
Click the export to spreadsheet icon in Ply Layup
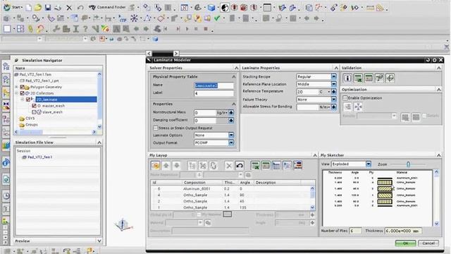coord(255,166)
